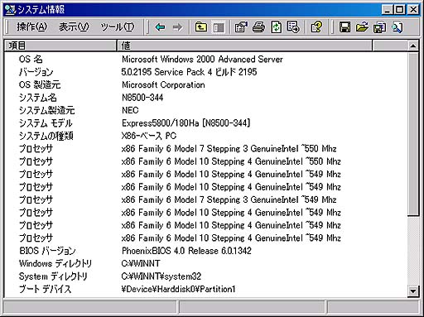Click the Save floppy disk icon
The width and height of the screenshot is (424, 317).
(x=344, y=27)
